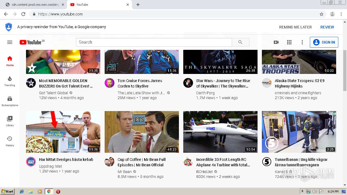
Task: Open Subscriptions in the sidebar
Action: click(10, 101)
